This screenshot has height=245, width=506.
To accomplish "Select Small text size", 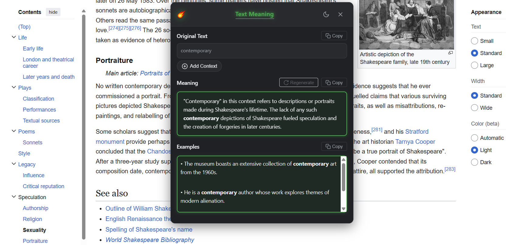I will coord(474,41).
